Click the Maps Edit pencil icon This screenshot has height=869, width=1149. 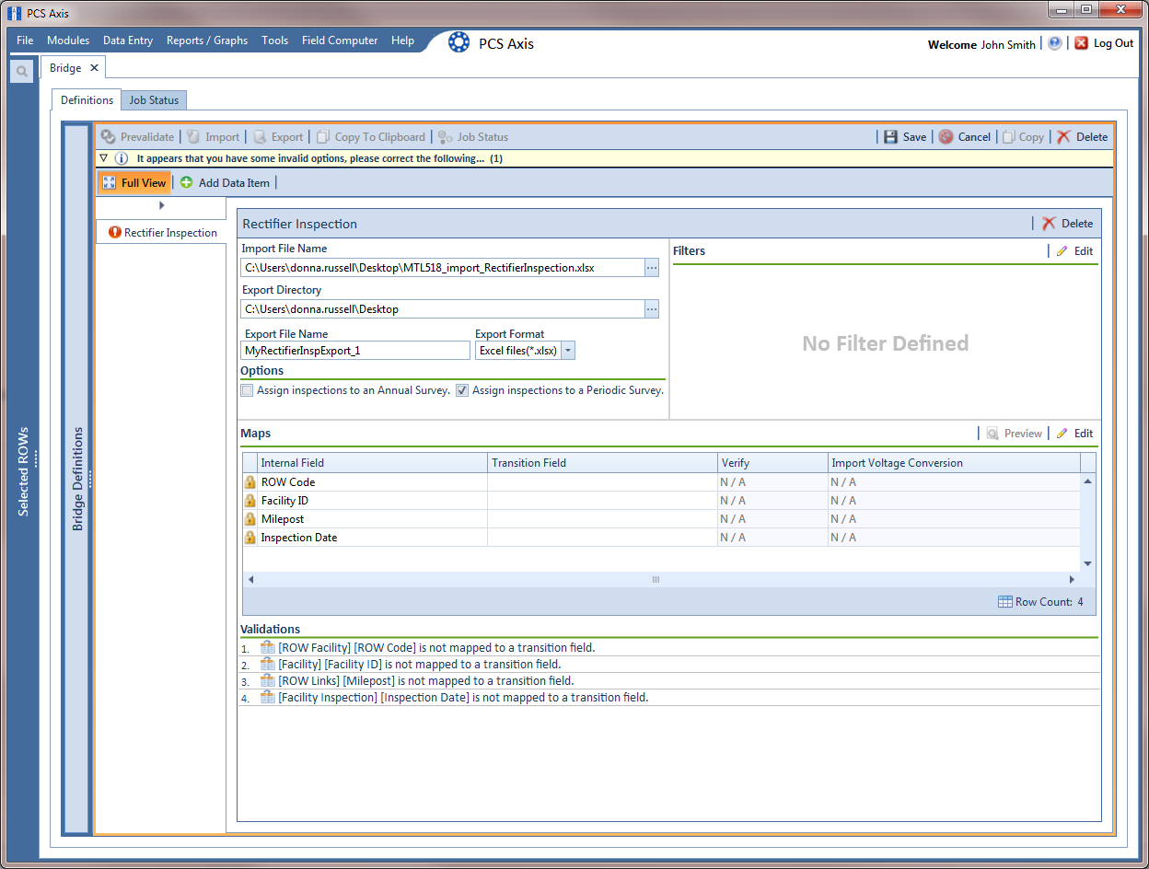click(x=1062, y=434)
